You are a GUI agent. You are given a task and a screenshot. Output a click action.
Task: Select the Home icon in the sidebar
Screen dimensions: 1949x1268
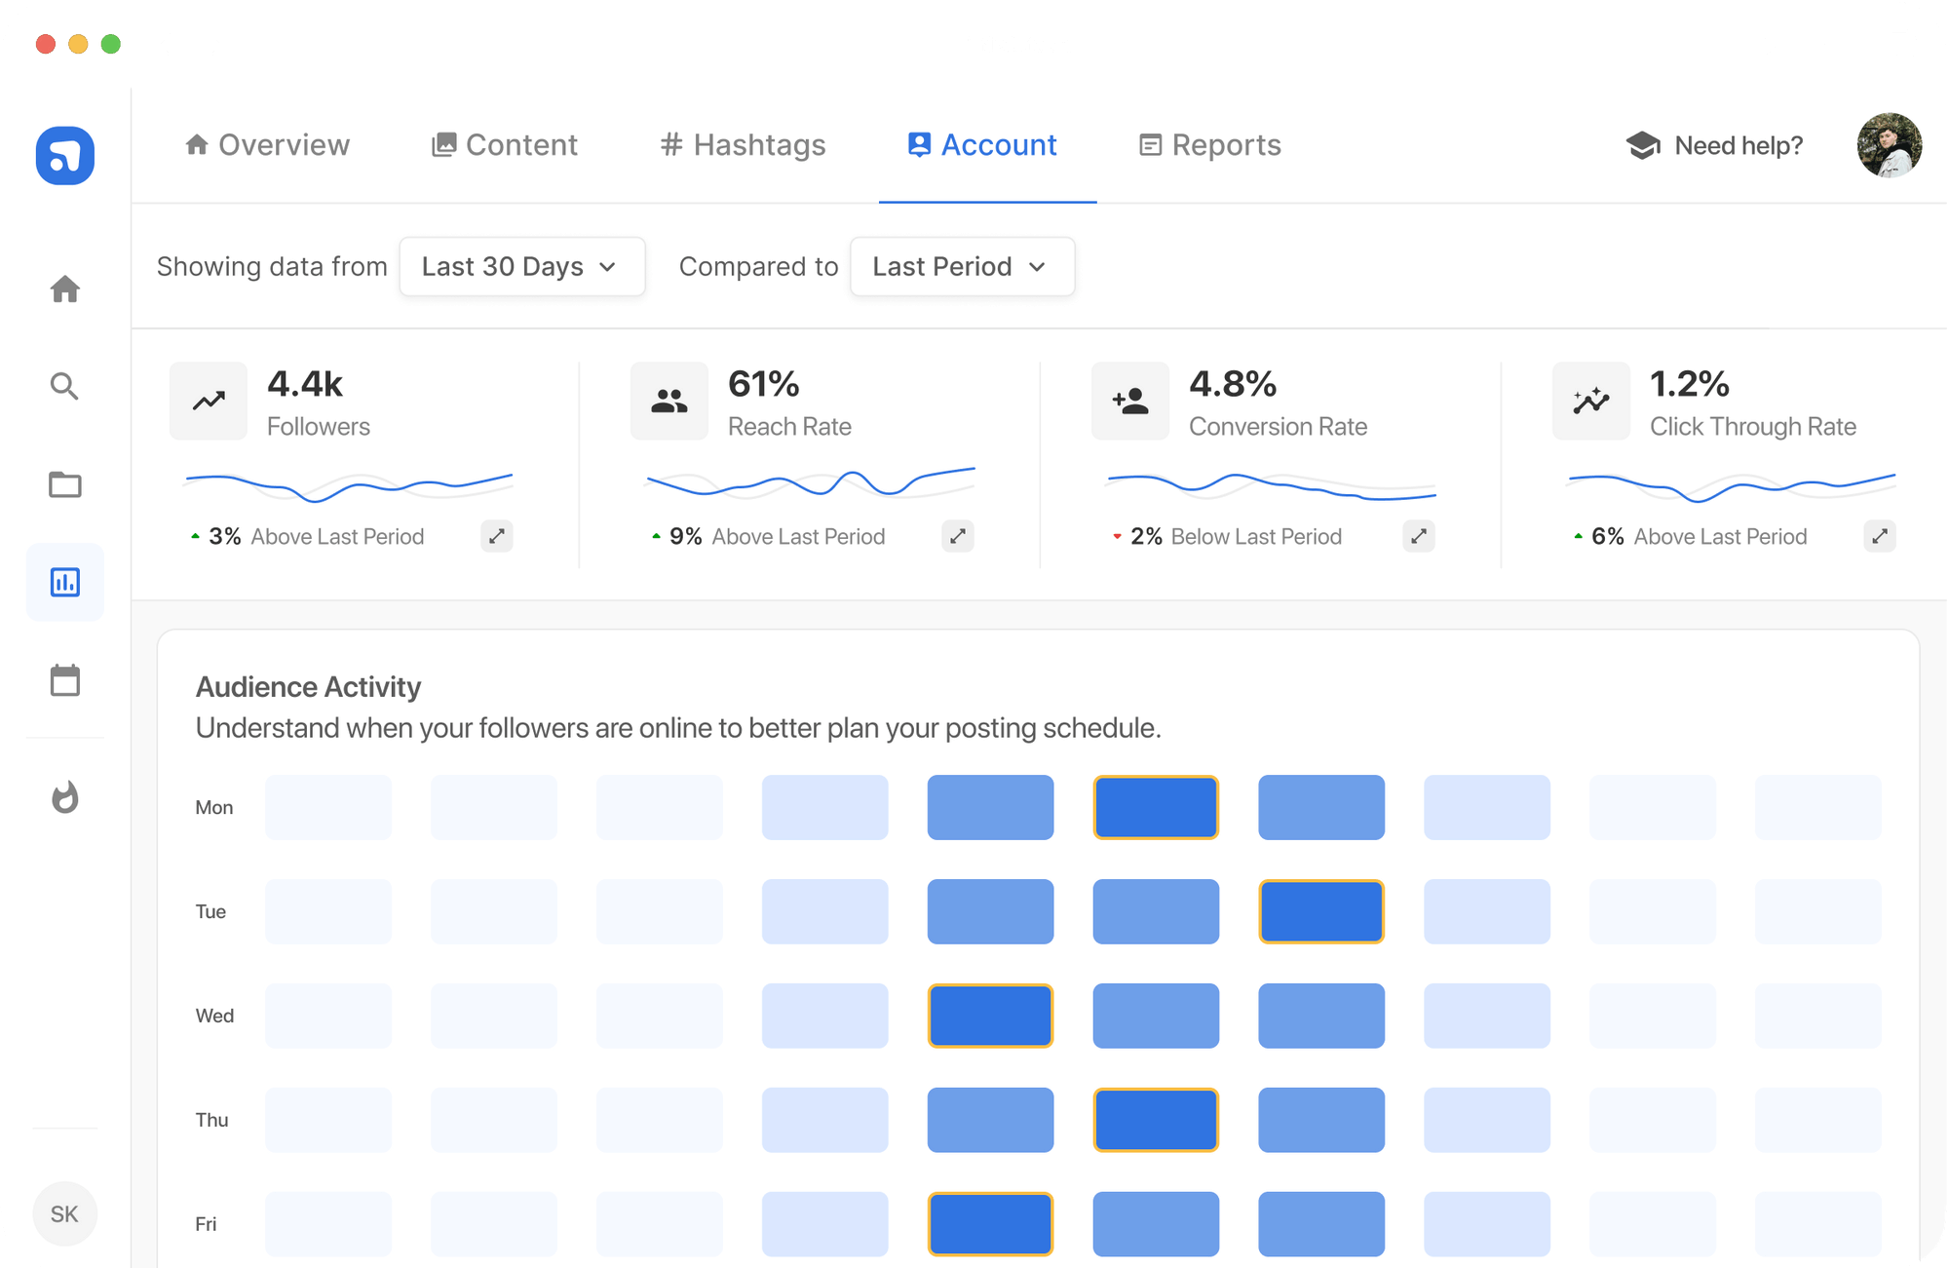pos(65,289)
